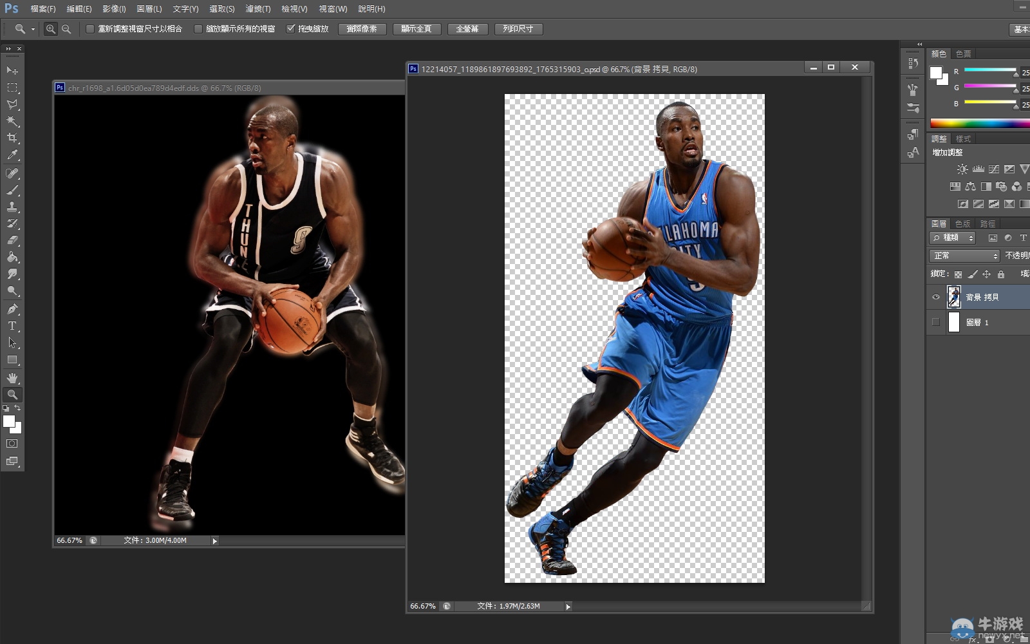Swap foreground and background colors
The image size is (1030, 644).
(17, 408)
